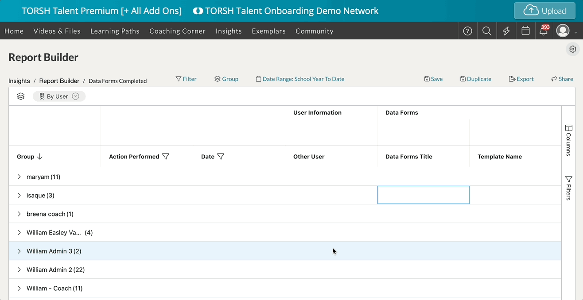
Task: Click the search magnifier icon
Action: (x=487, y=31)
